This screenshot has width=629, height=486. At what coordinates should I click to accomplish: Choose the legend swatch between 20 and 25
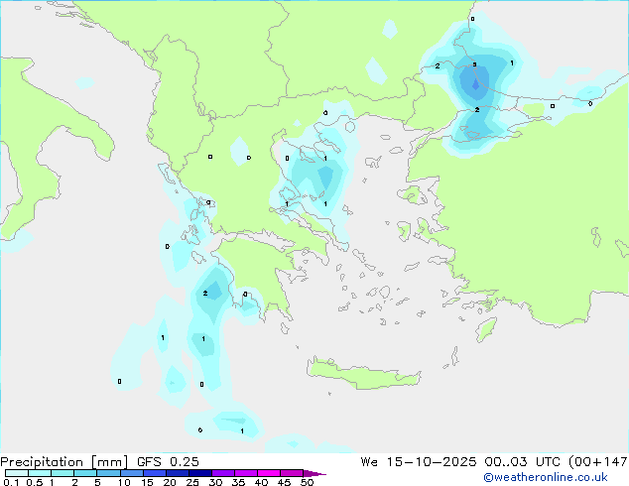pos(178,473)
